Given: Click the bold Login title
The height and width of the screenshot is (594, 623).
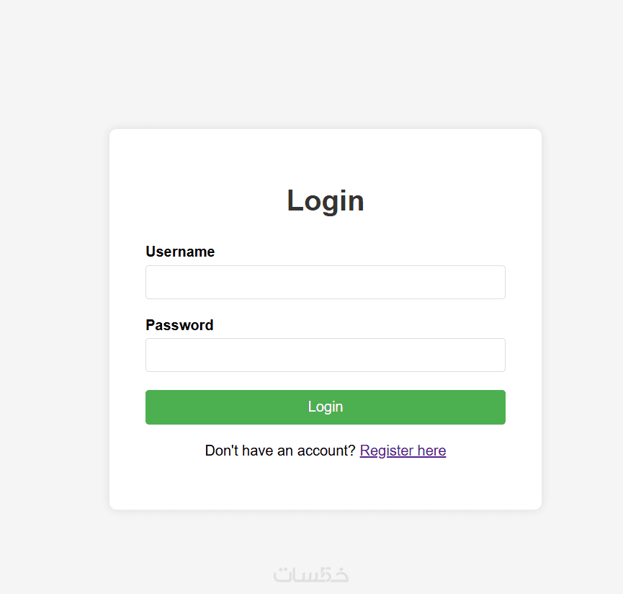Looking at the screenshot, I should [325, 200].
